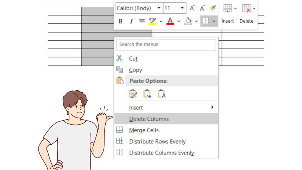Click the Borders icon in mini toolbar

[x=205, y=21]
